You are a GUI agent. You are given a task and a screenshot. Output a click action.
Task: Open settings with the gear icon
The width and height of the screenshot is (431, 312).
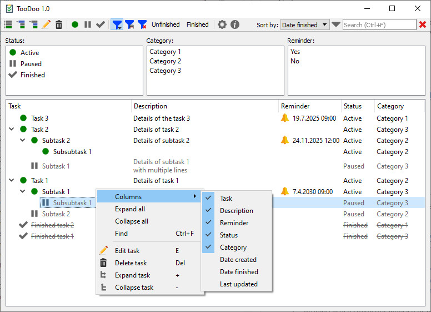pos(222,24)
